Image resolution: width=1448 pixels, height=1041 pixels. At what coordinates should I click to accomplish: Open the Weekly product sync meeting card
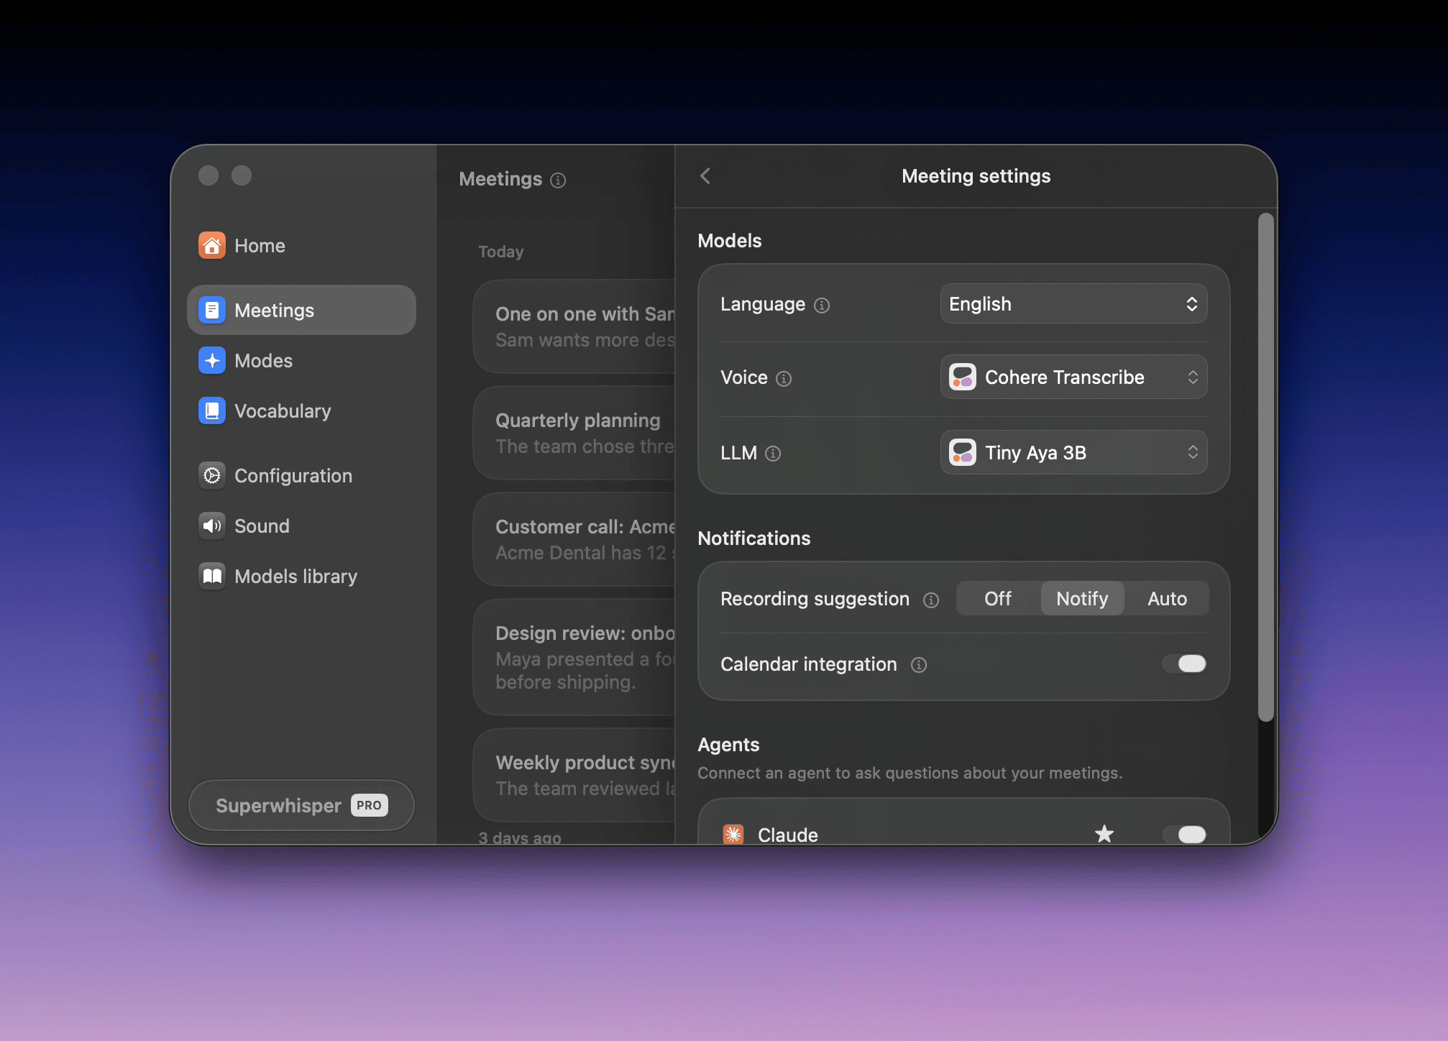point(574,775)
